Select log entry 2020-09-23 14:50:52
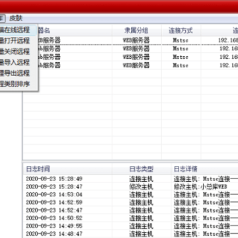238x238 pixels. point(130,218)
